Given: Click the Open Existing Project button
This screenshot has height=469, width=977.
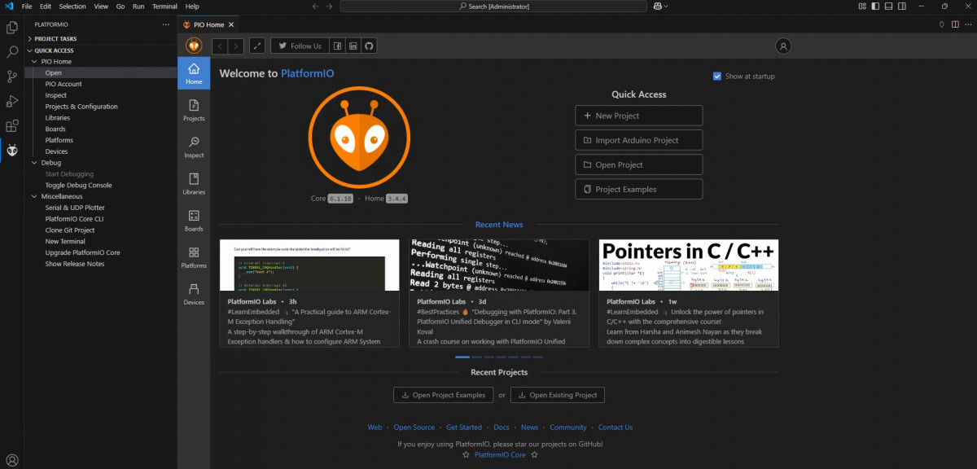Looking at the screenshot, I should click(557, 394).
